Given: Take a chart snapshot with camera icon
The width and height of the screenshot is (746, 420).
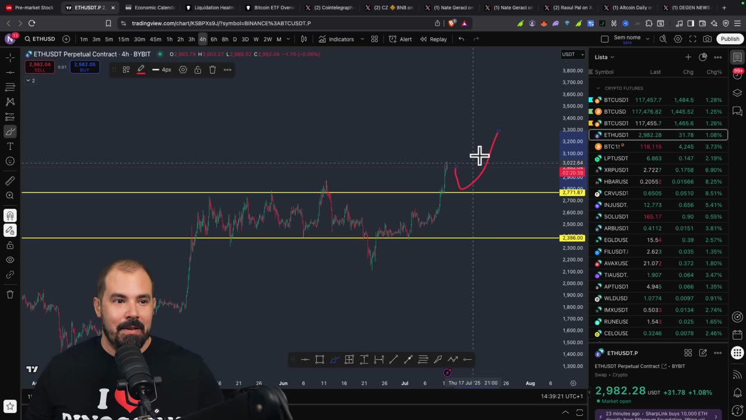Looking at the screenshot, I should (707, 39).
